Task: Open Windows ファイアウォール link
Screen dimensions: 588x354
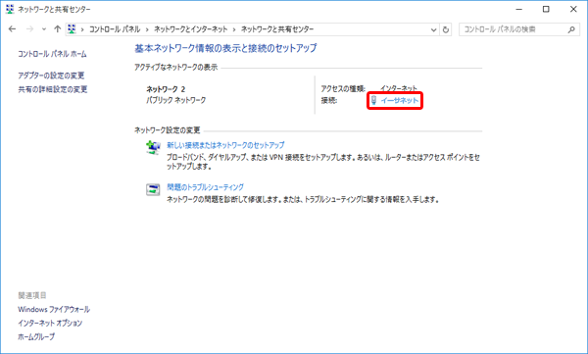Action: [54, 309]
